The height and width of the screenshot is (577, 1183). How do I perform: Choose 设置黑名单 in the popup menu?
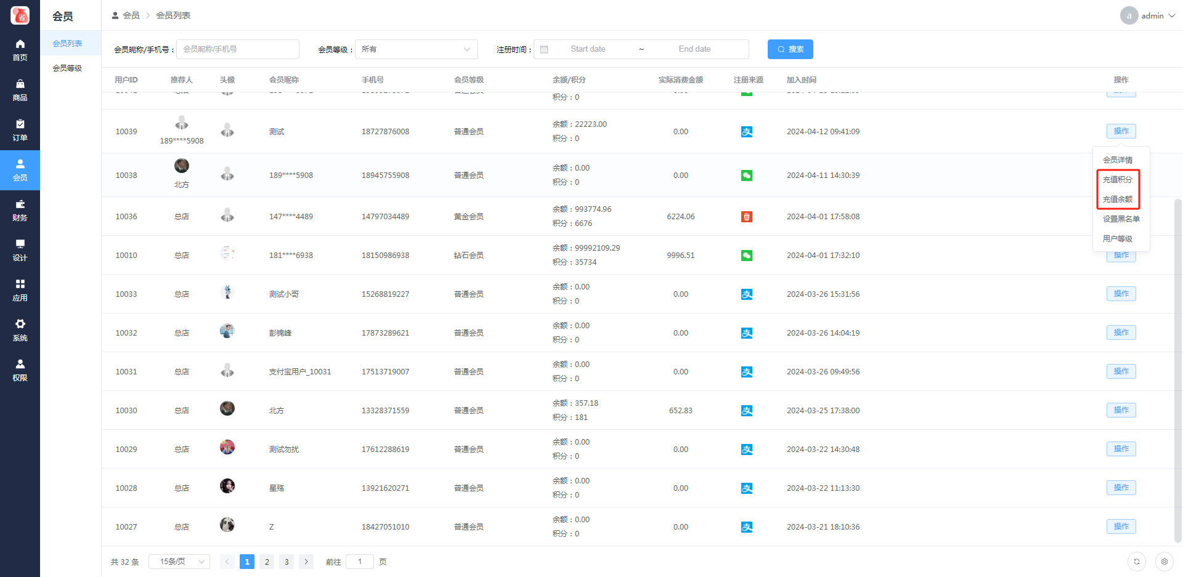[1121, 219]
